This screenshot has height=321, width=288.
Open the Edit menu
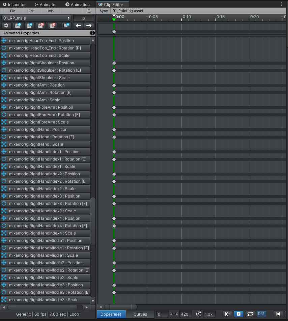tap(31, 11)
